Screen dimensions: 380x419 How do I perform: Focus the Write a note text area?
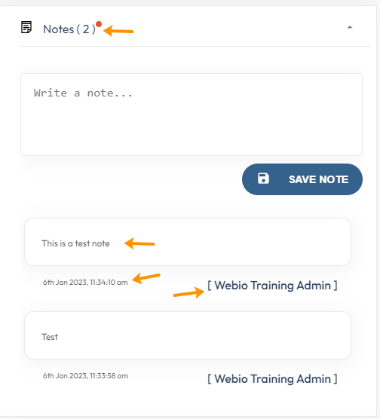[192, 115]
